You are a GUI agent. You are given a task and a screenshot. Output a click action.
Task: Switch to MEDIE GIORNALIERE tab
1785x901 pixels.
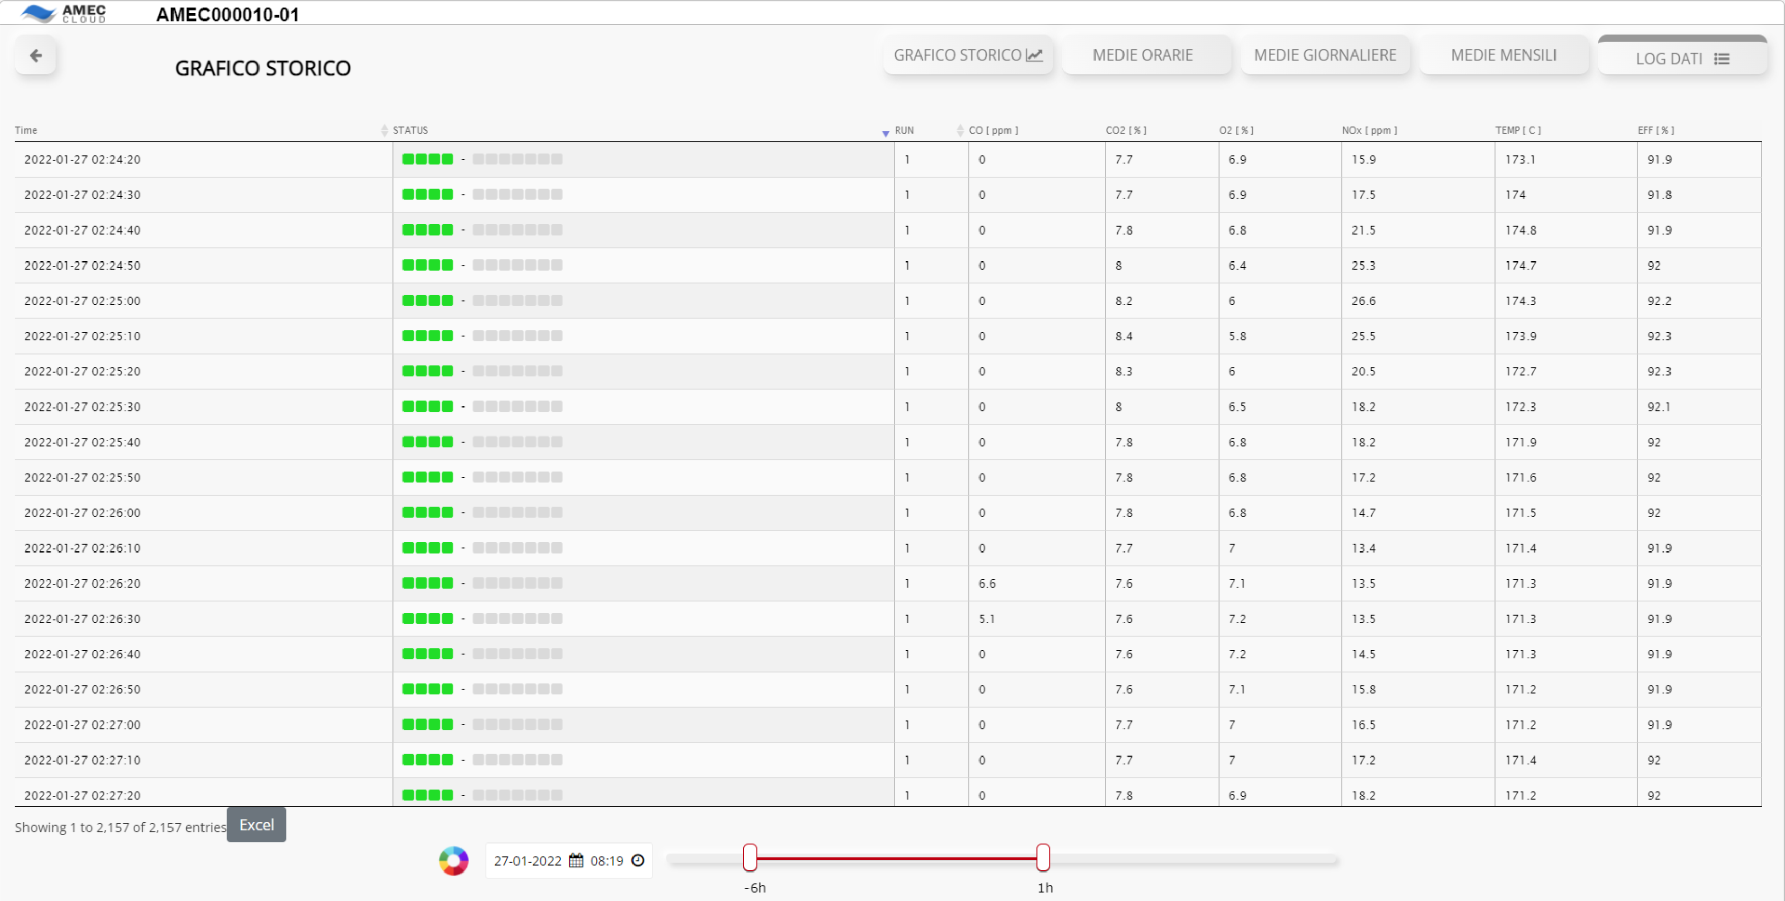(x=1325, y=55)
